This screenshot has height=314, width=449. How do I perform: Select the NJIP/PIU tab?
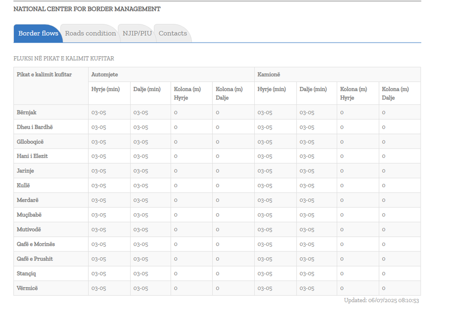point(137,33)
